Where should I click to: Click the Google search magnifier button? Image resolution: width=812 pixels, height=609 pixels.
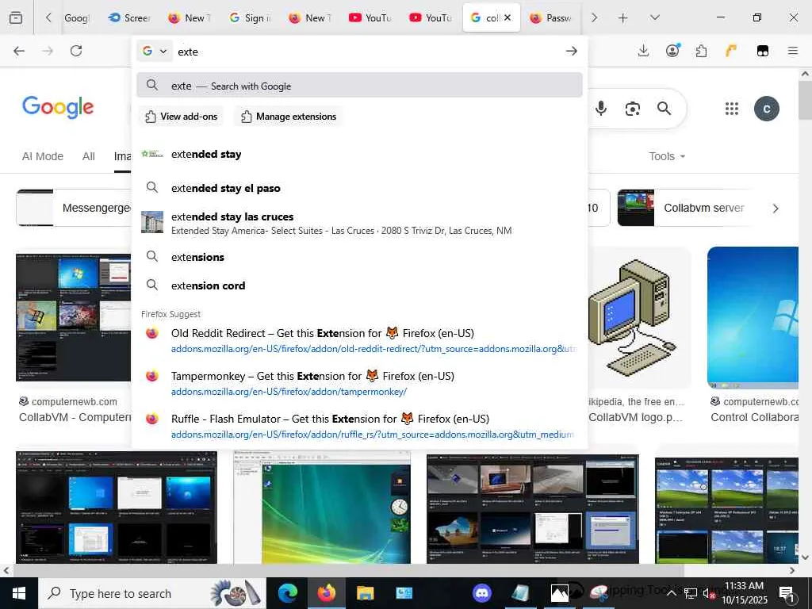[664, 108]
